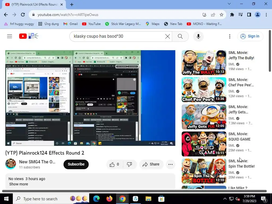Screen dimensions: 272x204
Task: Open Microsoft Store from taskbar
Action: click(161, 199)
